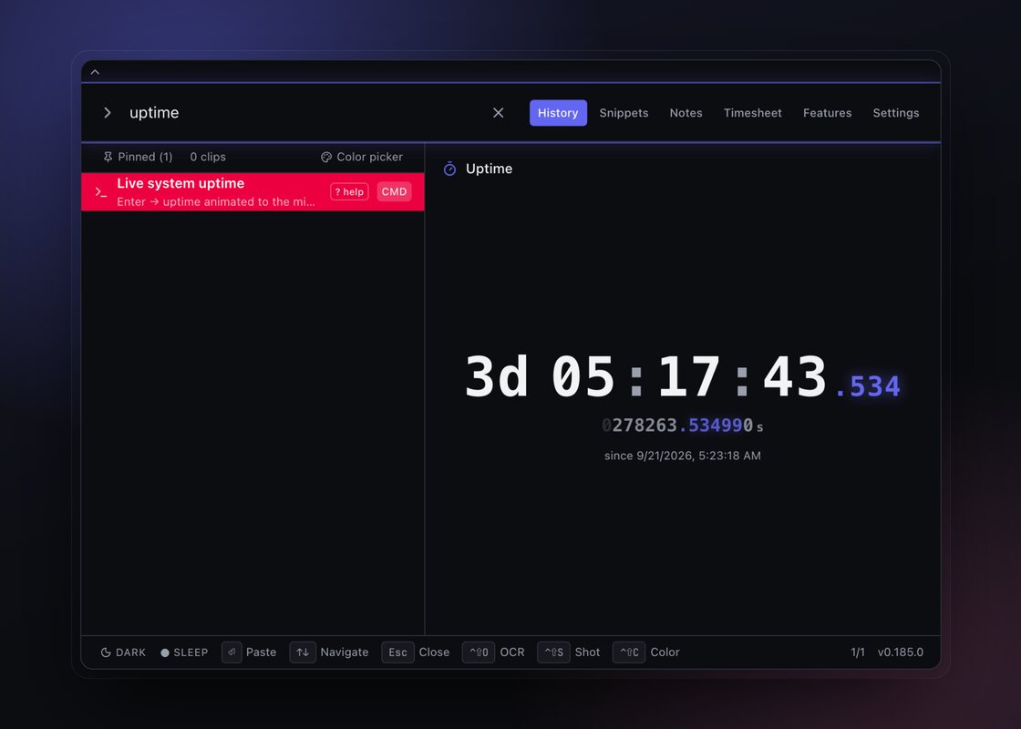Click the OCR shortcut key badge
Viewport: 1021px width, 729px height.
(479, 652)
